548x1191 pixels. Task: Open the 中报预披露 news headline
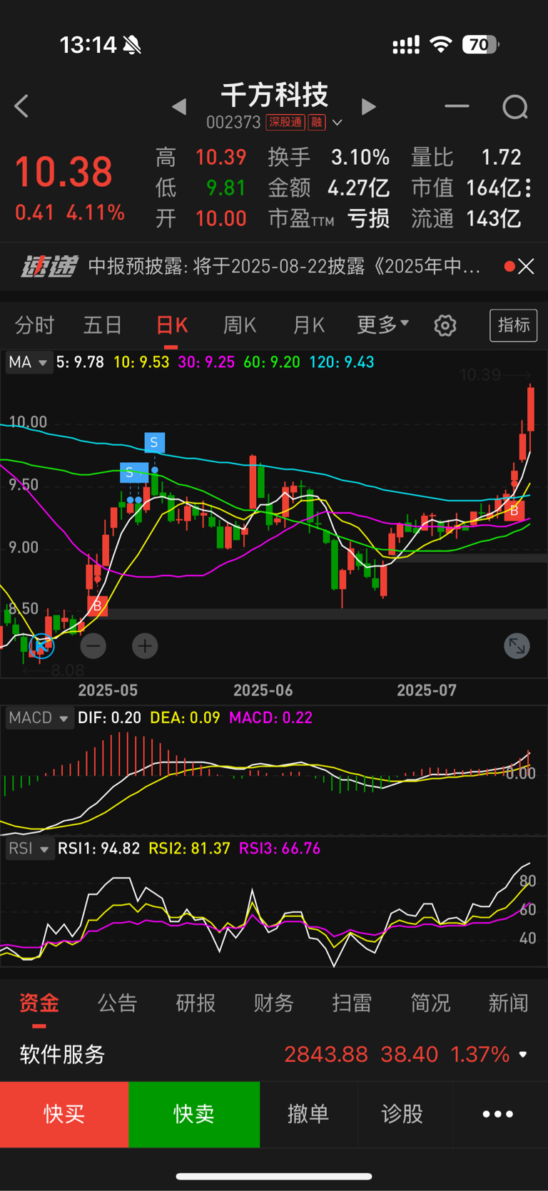click(284, 267)
